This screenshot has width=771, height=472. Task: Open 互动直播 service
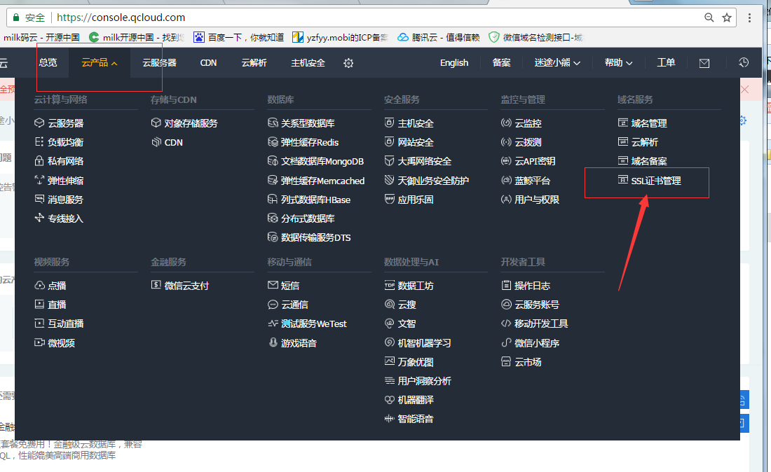pyautogui.click(x=59, y=324)
